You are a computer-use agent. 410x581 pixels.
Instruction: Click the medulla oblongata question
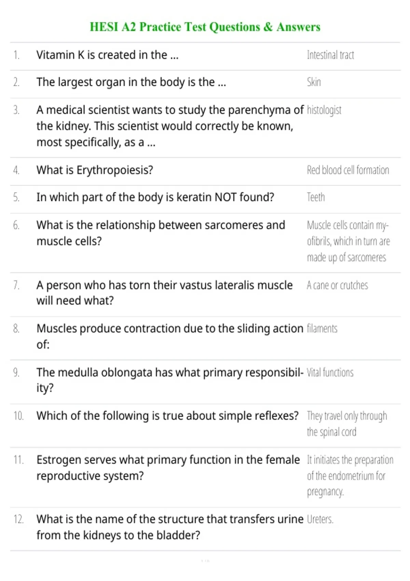point(170,380)
